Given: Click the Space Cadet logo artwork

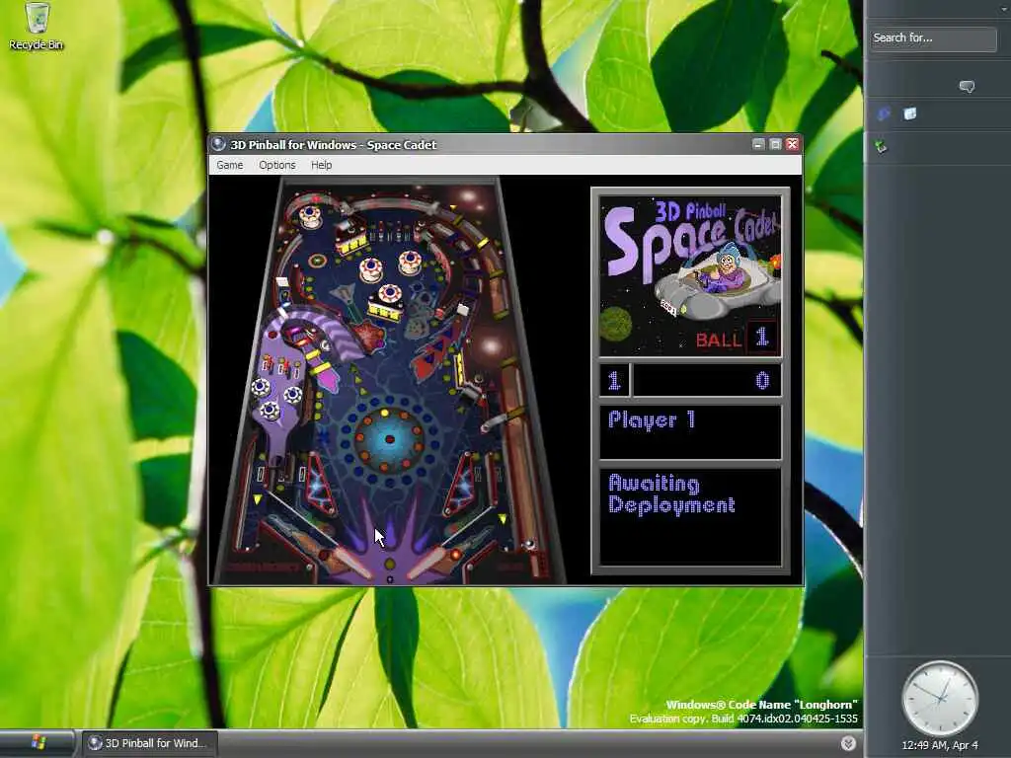Looking at the screenshot, I should 690,276.
